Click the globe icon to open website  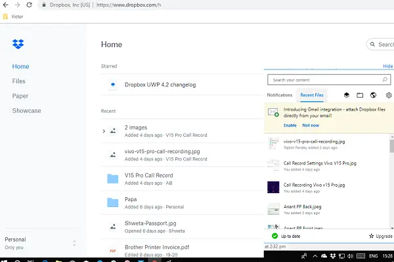(x=373, y=96)
